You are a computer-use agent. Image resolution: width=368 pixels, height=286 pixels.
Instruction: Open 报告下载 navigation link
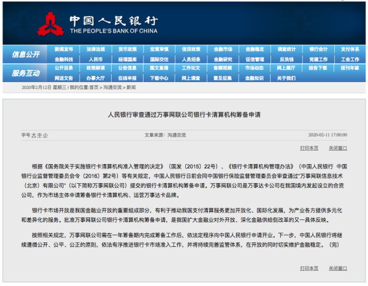pos(318,68)
